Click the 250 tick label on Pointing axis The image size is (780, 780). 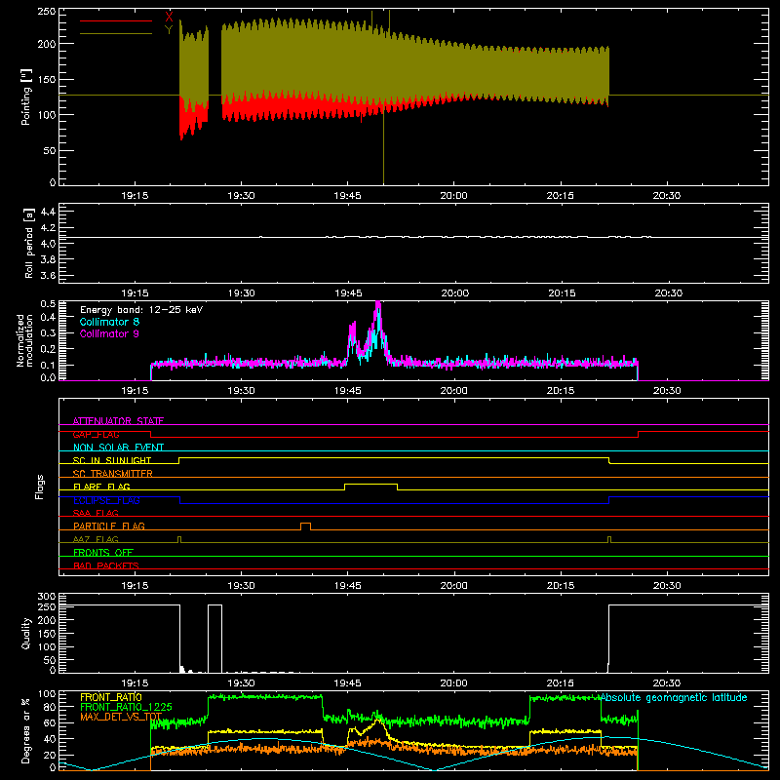tap(46, 12)
